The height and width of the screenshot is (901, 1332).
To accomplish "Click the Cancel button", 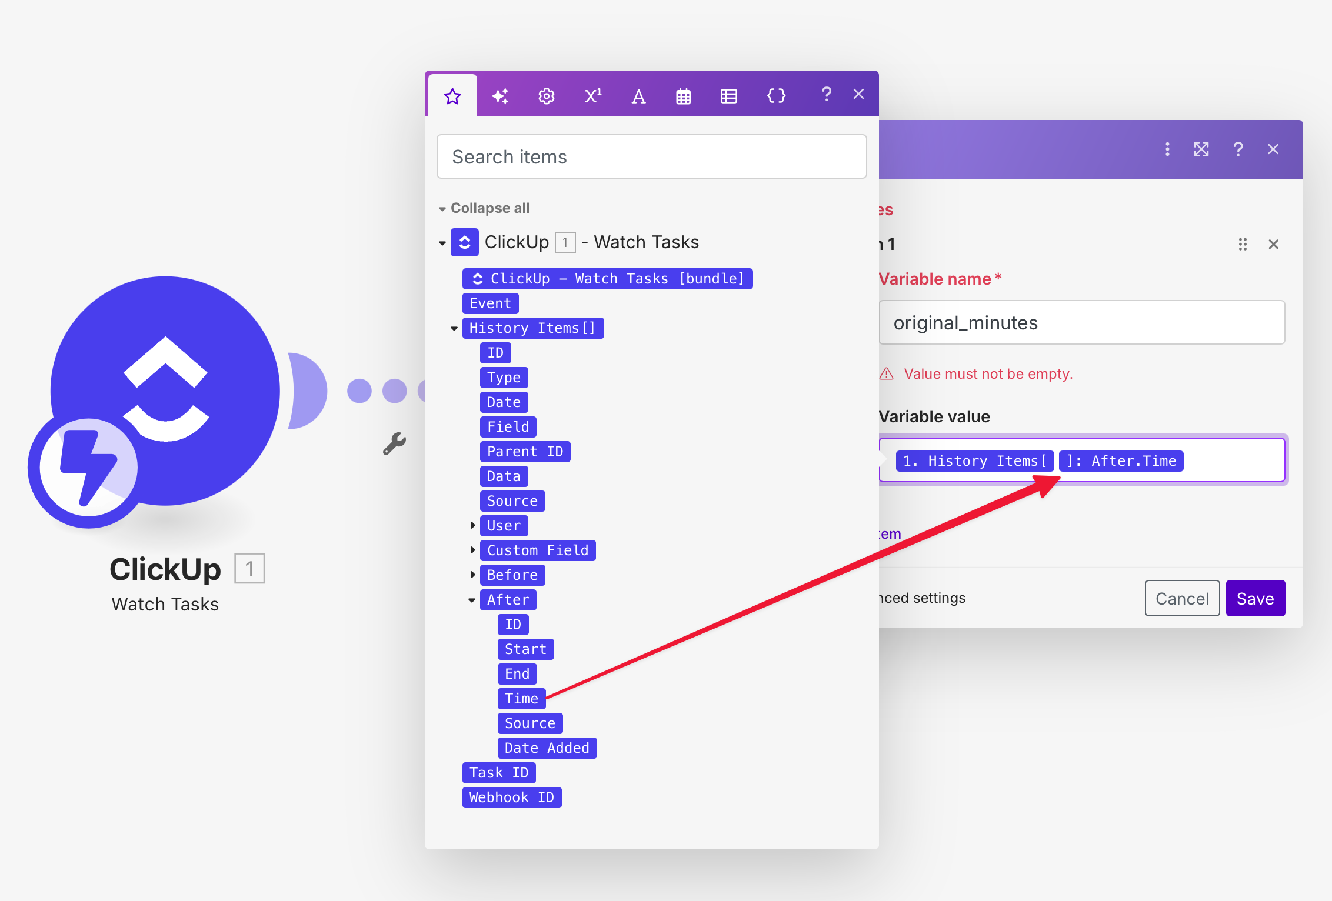I will point(1181,598).
